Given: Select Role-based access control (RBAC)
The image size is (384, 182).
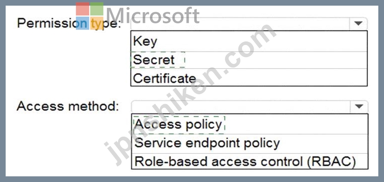Looking at the screenshot, I should click(249, 161).
